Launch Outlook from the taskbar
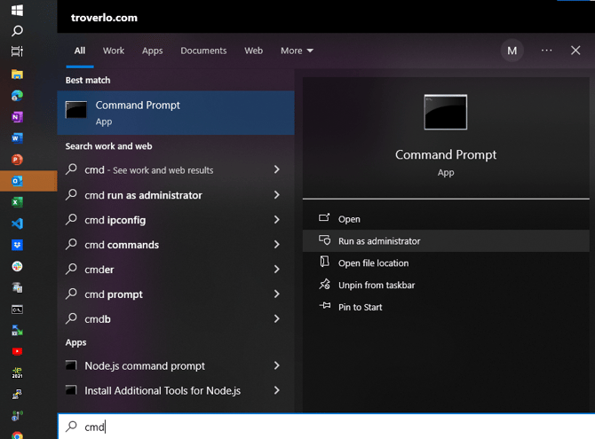The width and height of the screenshot is (595, 439). (17, 181)
